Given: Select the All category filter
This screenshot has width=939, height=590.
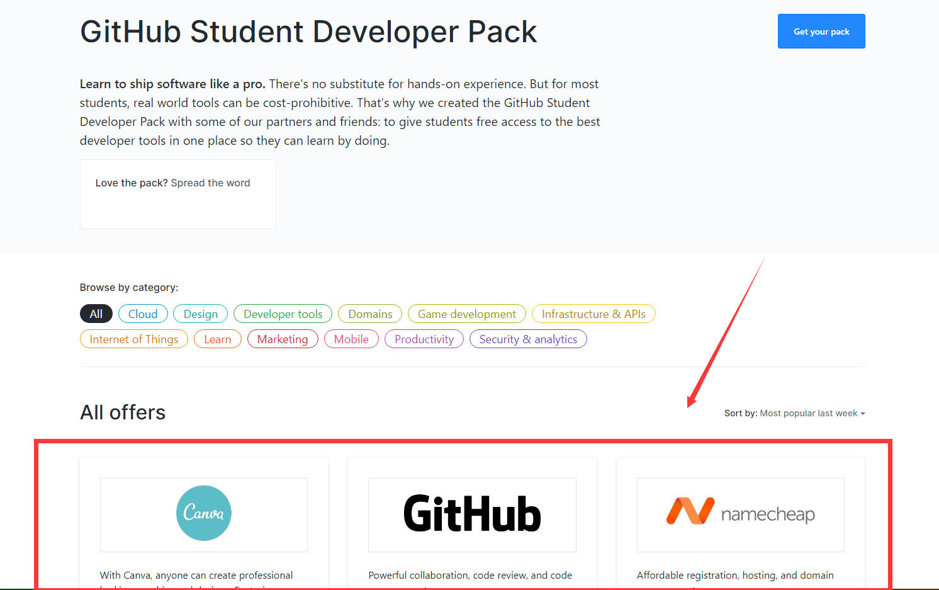Looking at the screenshot, I should 96,314.
